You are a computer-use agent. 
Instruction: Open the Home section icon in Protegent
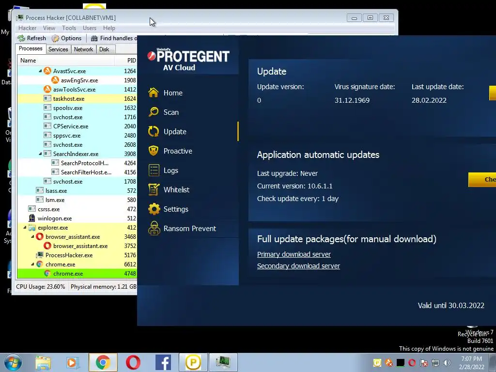[154, 93]
